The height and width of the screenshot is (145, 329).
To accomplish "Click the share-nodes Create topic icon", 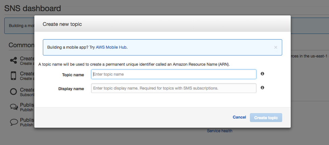I will coord(14,61).
